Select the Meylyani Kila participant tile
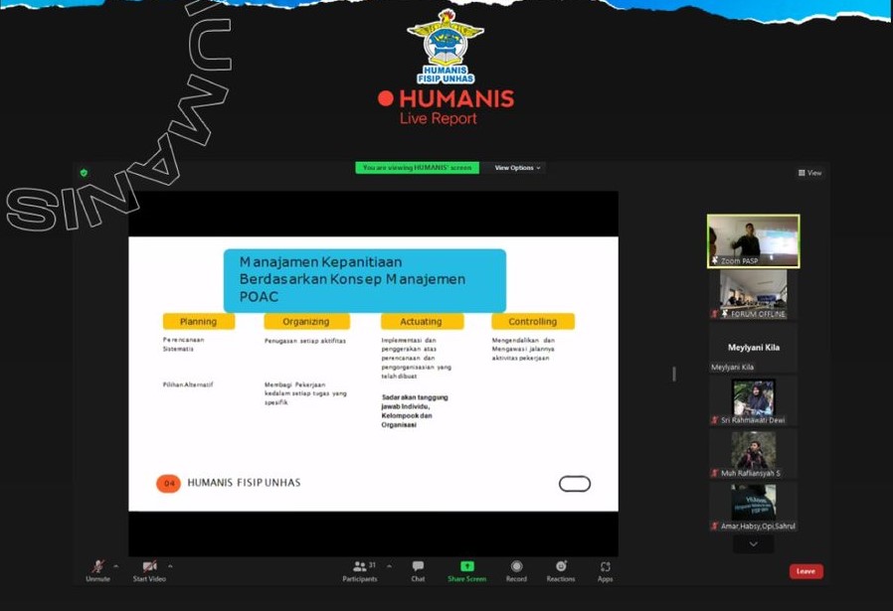Image resolution: width=893 pixels, height=611 pixels. point(753,348)
